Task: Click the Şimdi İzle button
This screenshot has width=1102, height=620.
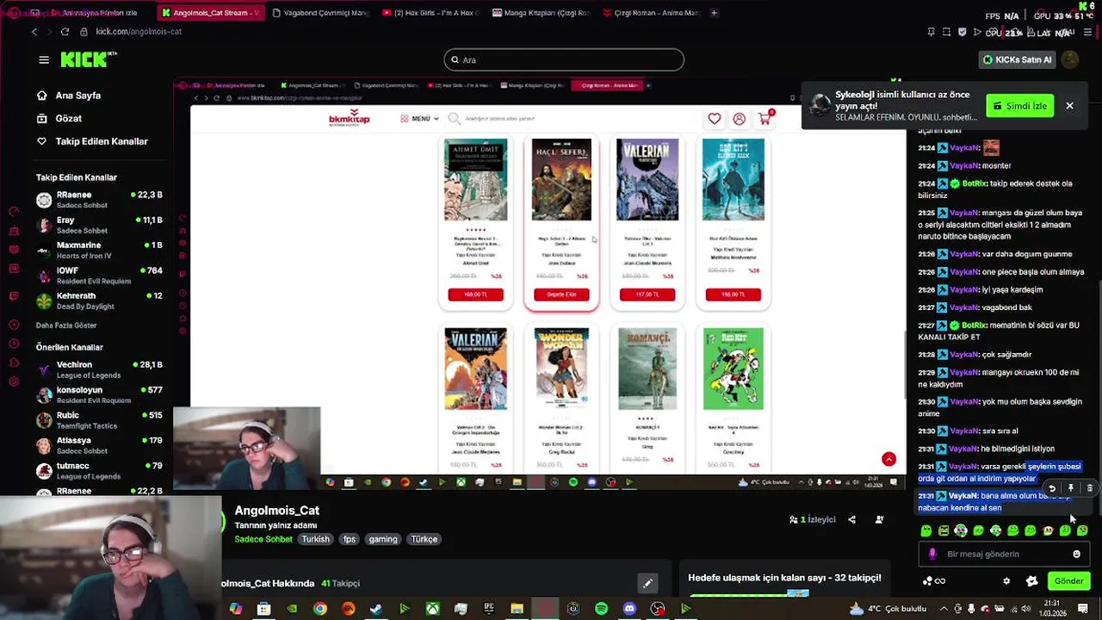Action: (x=1020, y=106)
